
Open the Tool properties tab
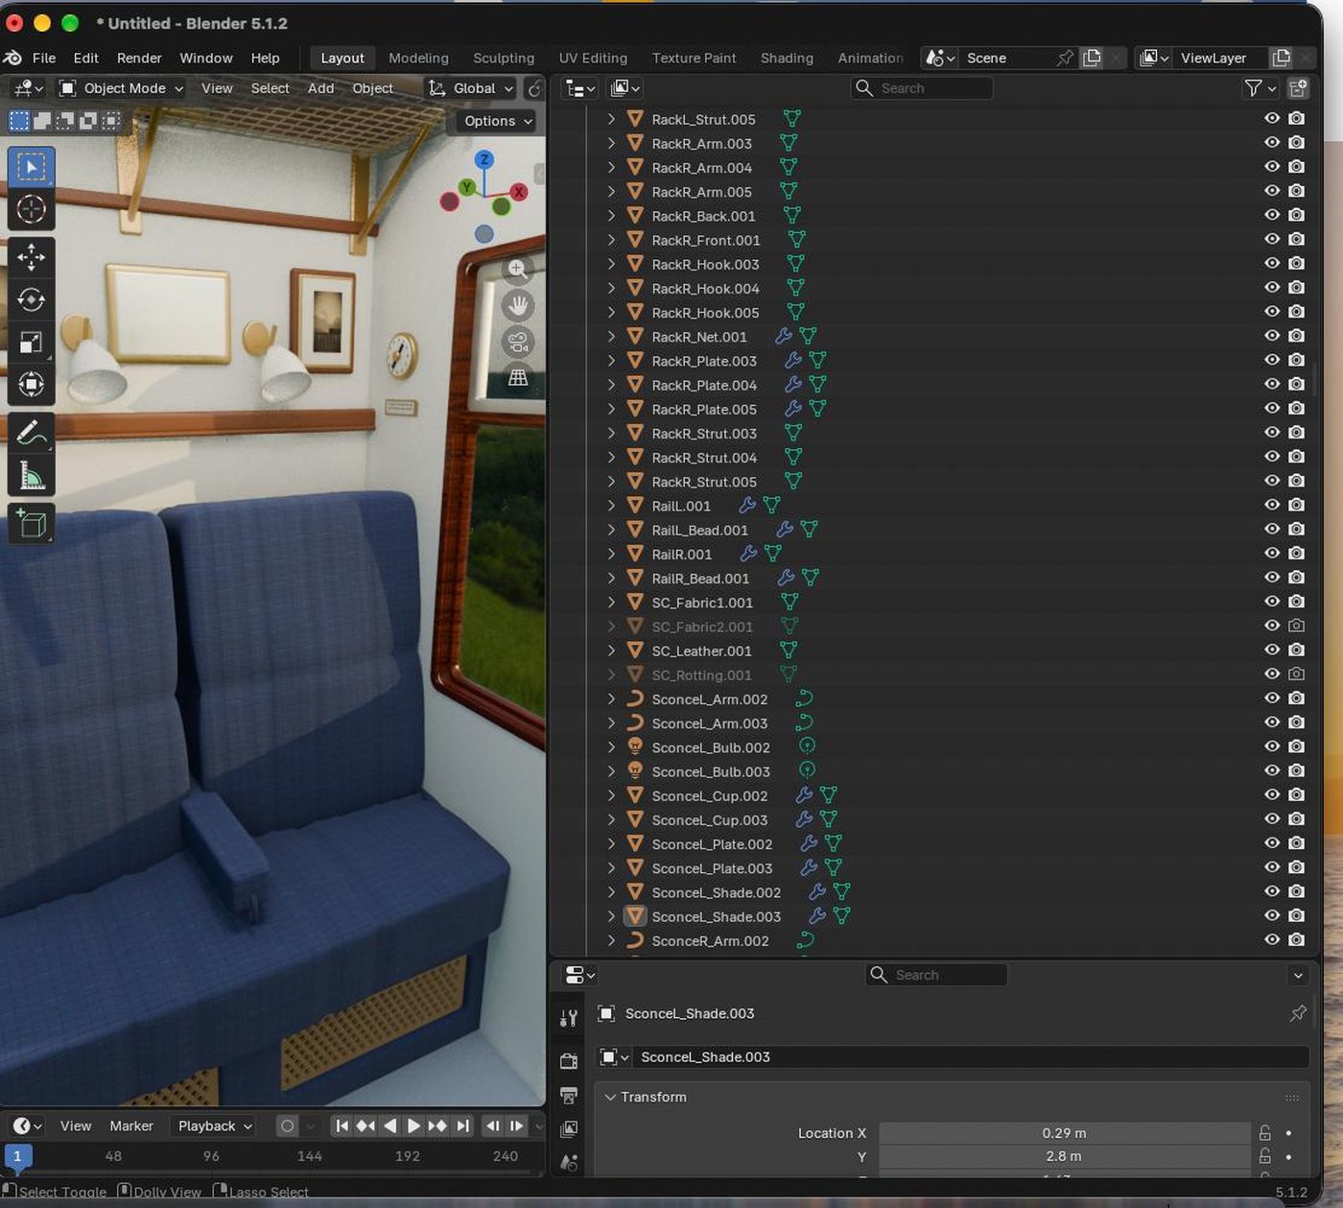pyautogui.click(x=569, y=1018)
